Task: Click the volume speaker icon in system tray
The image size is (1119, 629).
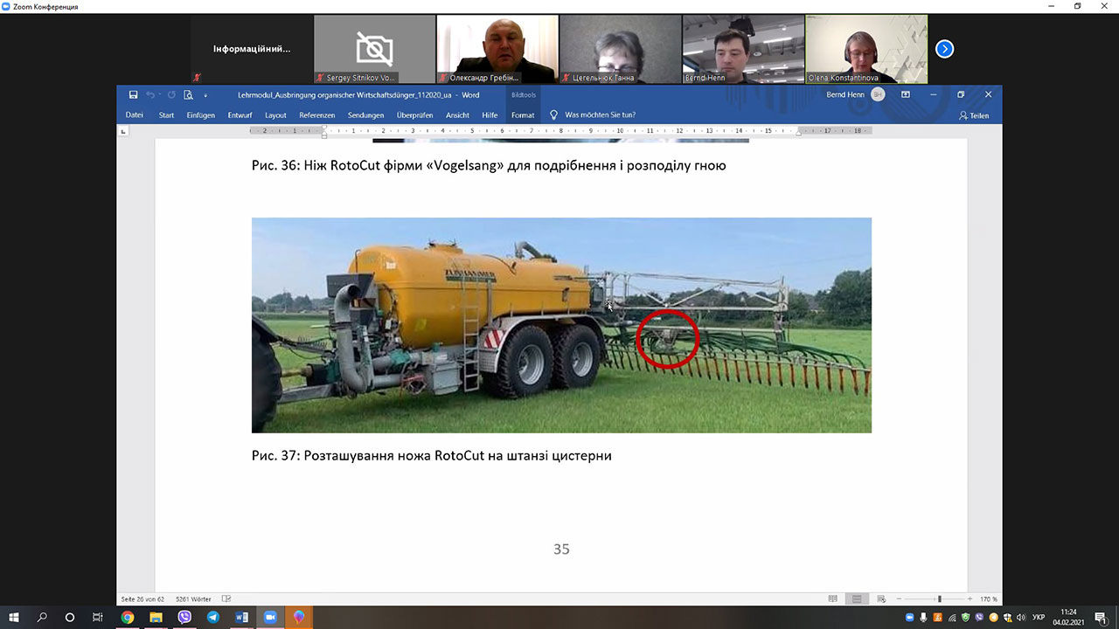Action: [x=1020, y=618]
